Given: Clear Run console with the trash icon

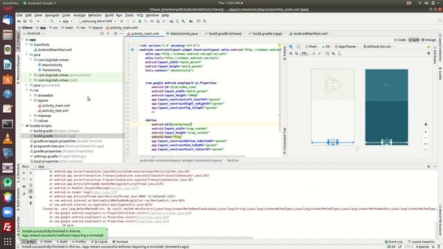Looking at the screenshot, I should pos(30,203).
